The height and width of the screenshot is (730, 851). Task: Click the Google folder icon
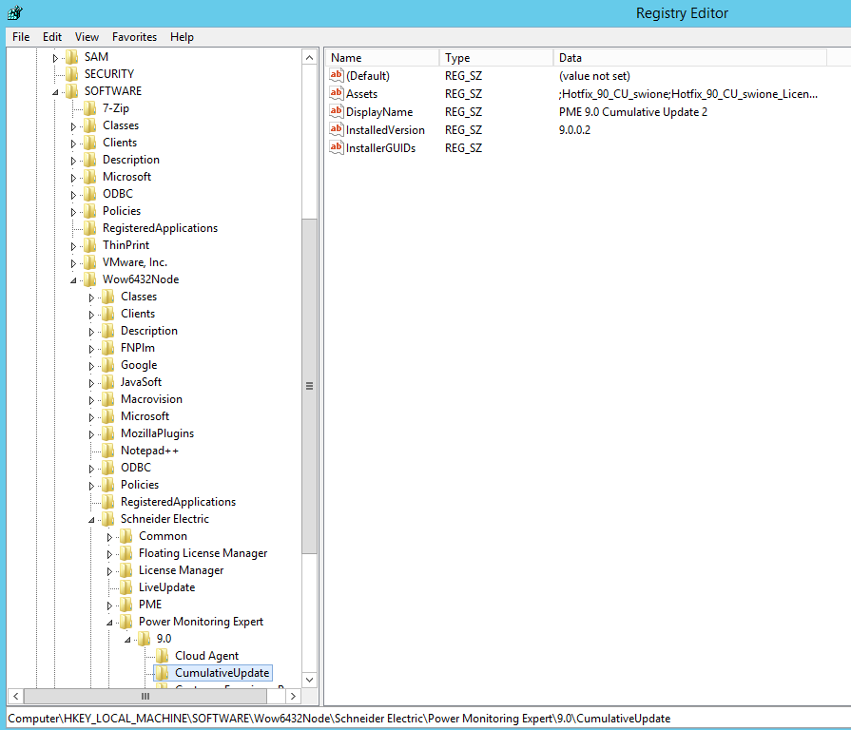coord(108,365)
